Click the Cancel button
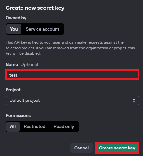Screen dimensions: 143x156 click(x=81, y=148)
